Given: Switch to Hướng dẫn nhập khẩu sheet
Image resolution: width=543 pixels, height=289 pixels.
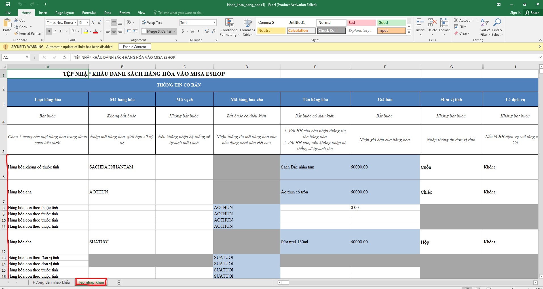Looking at the screenshot, I should (x=51, y=282).
